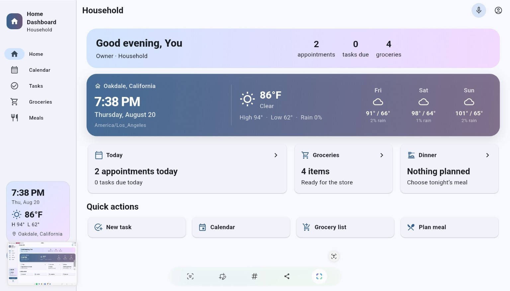Tap the scroll capture icon
Image resolution: width=510 pixels, height=291 pixels.
pyautogui.click(x=190, y=276)
